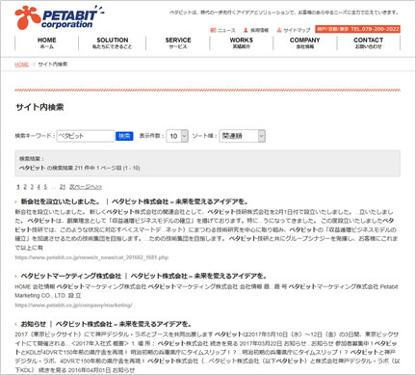Expand the sort order dropdown 関連順
Screen dimensions: 416x375
[x=243, y=136]
